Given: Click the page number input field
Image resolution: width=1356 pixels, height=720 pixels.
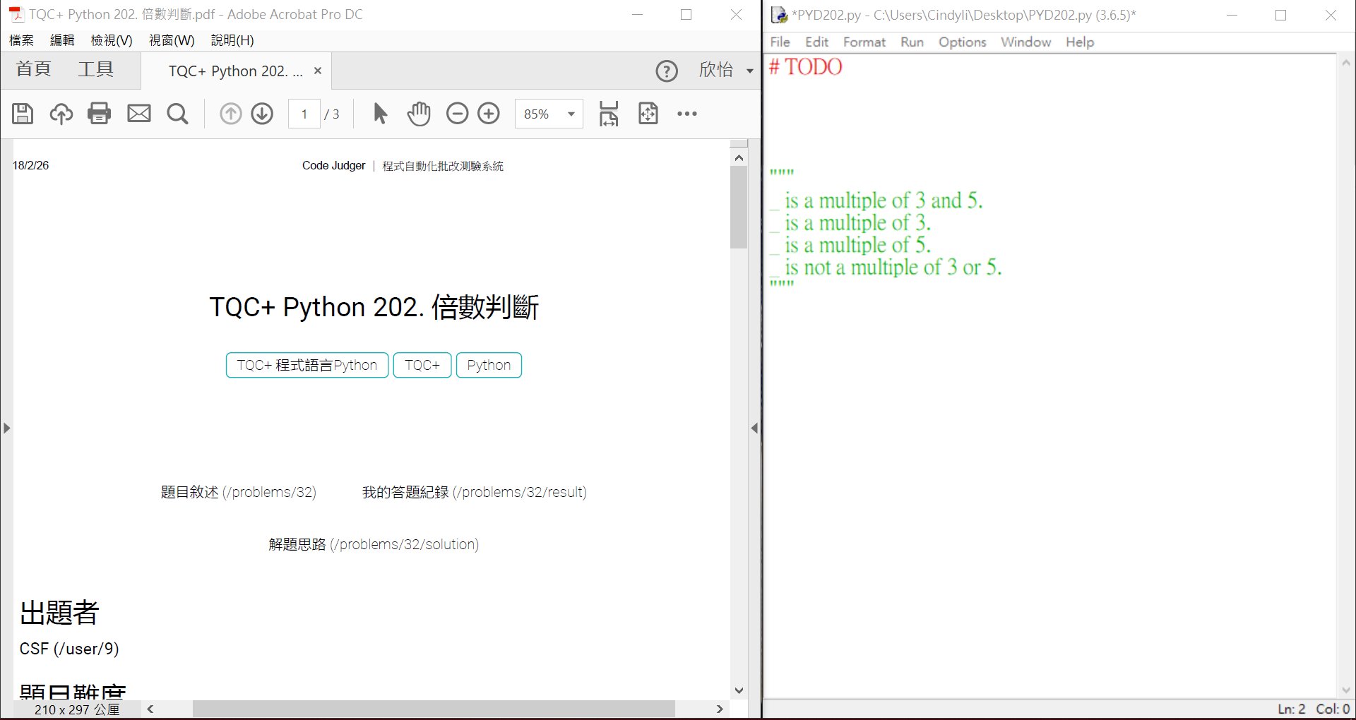Looking at the screenshot, I should point(304,114).
